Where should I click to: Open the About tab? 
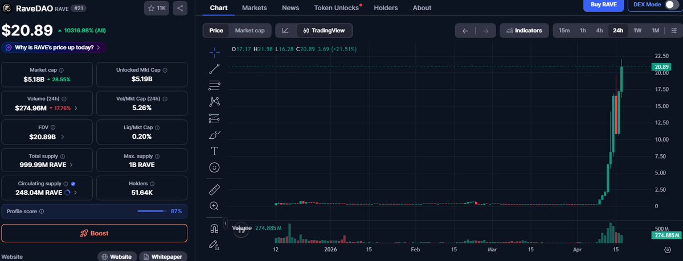[422, 8]
